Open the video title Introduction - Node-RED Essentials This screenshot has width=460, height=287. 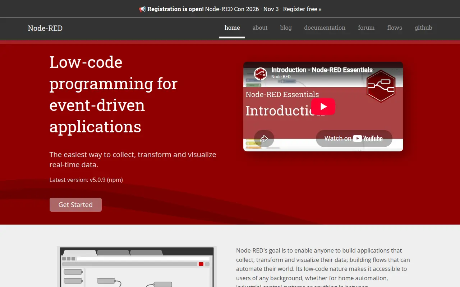click(322, 70)
